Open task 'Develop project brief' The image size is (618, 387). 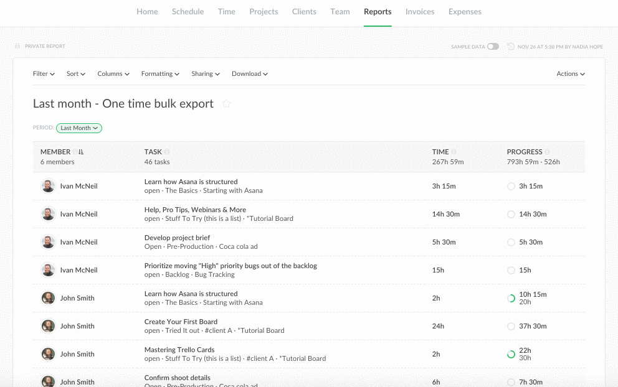(x=177, y=238)
